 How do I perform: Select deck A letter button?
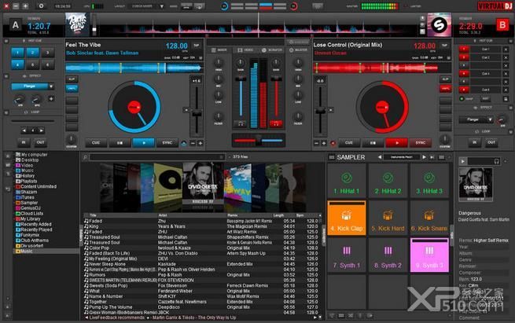16,25
